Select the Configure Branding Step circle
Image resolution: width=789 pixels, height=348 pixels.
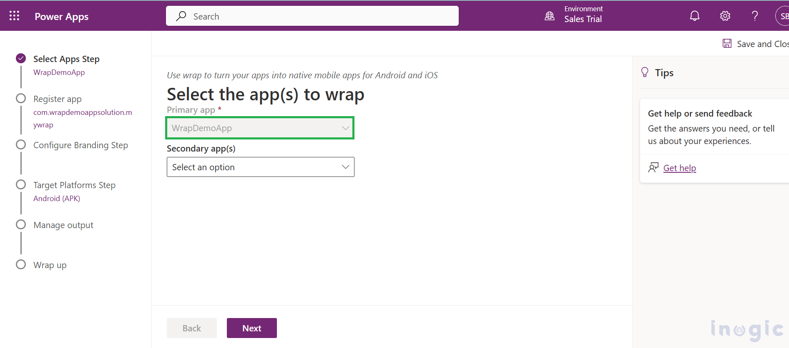(21, 144)
